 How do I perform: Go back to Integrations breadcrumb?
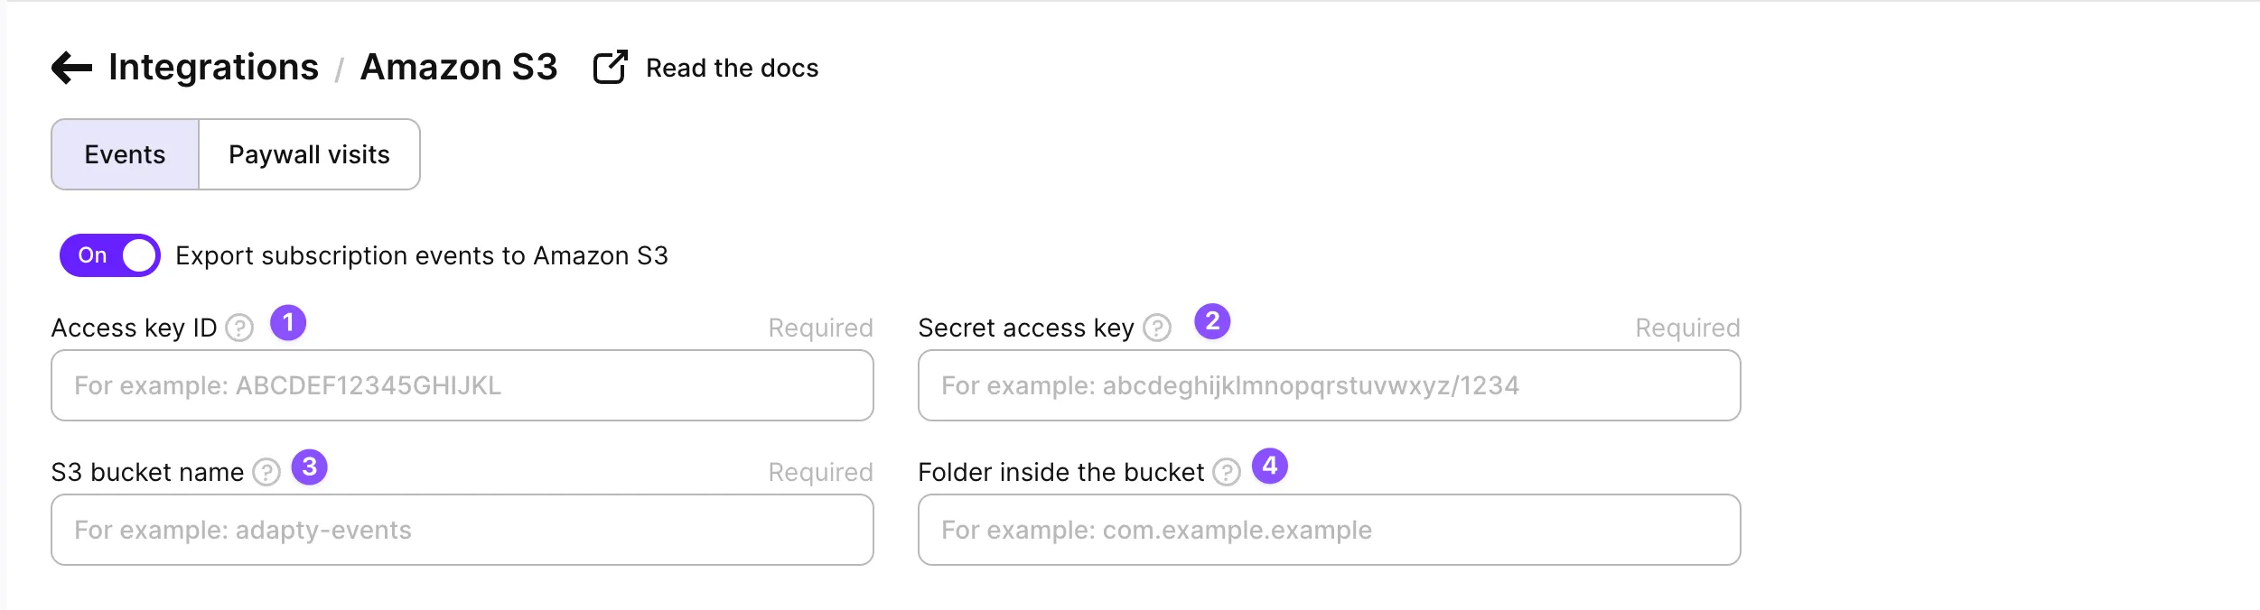pos(213,68)
